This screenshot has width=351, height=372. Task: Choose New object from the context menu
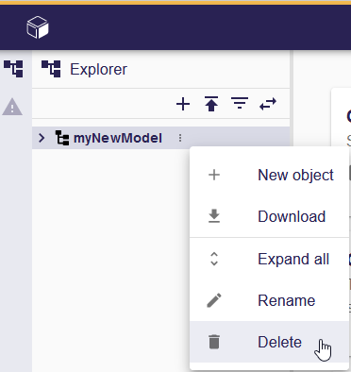pyautogui.click(x=269, y=175)
